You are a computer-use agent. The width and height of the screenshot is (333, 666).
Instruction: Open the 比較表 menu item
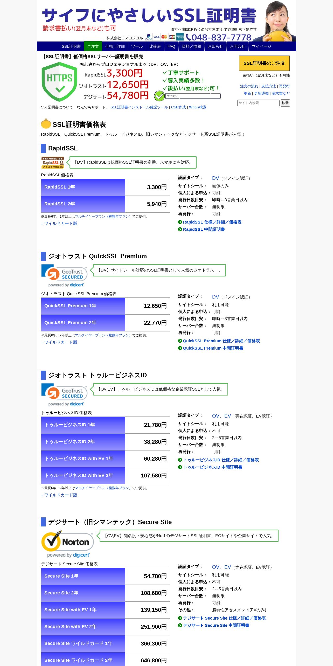[155, 46]
